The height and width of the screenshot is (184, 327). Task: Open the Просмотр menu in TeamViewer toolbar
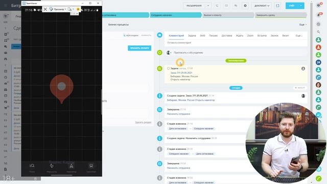[x=58, y=9]
